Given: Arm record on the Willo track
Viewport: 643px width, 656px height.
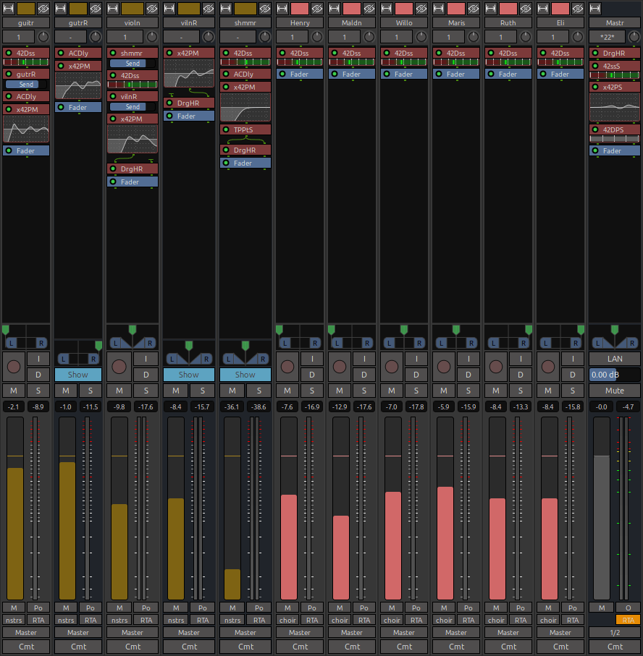Looking at the screenshot, I should [x=392, y=366].
